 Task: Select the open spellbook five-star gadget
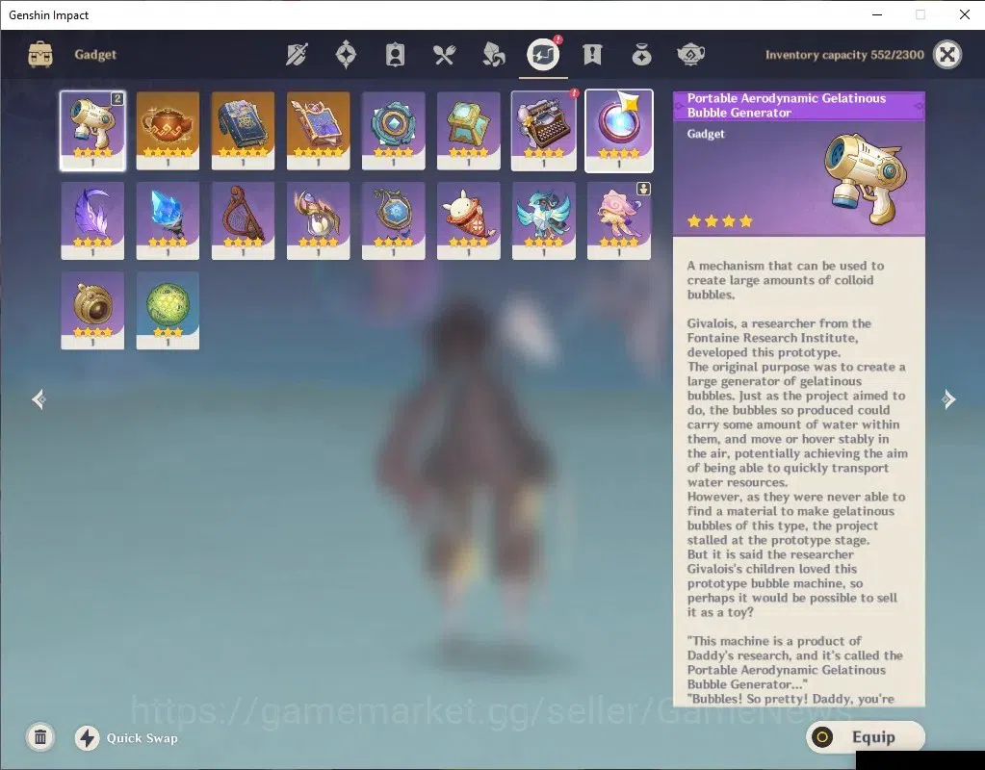pos(318,131)
